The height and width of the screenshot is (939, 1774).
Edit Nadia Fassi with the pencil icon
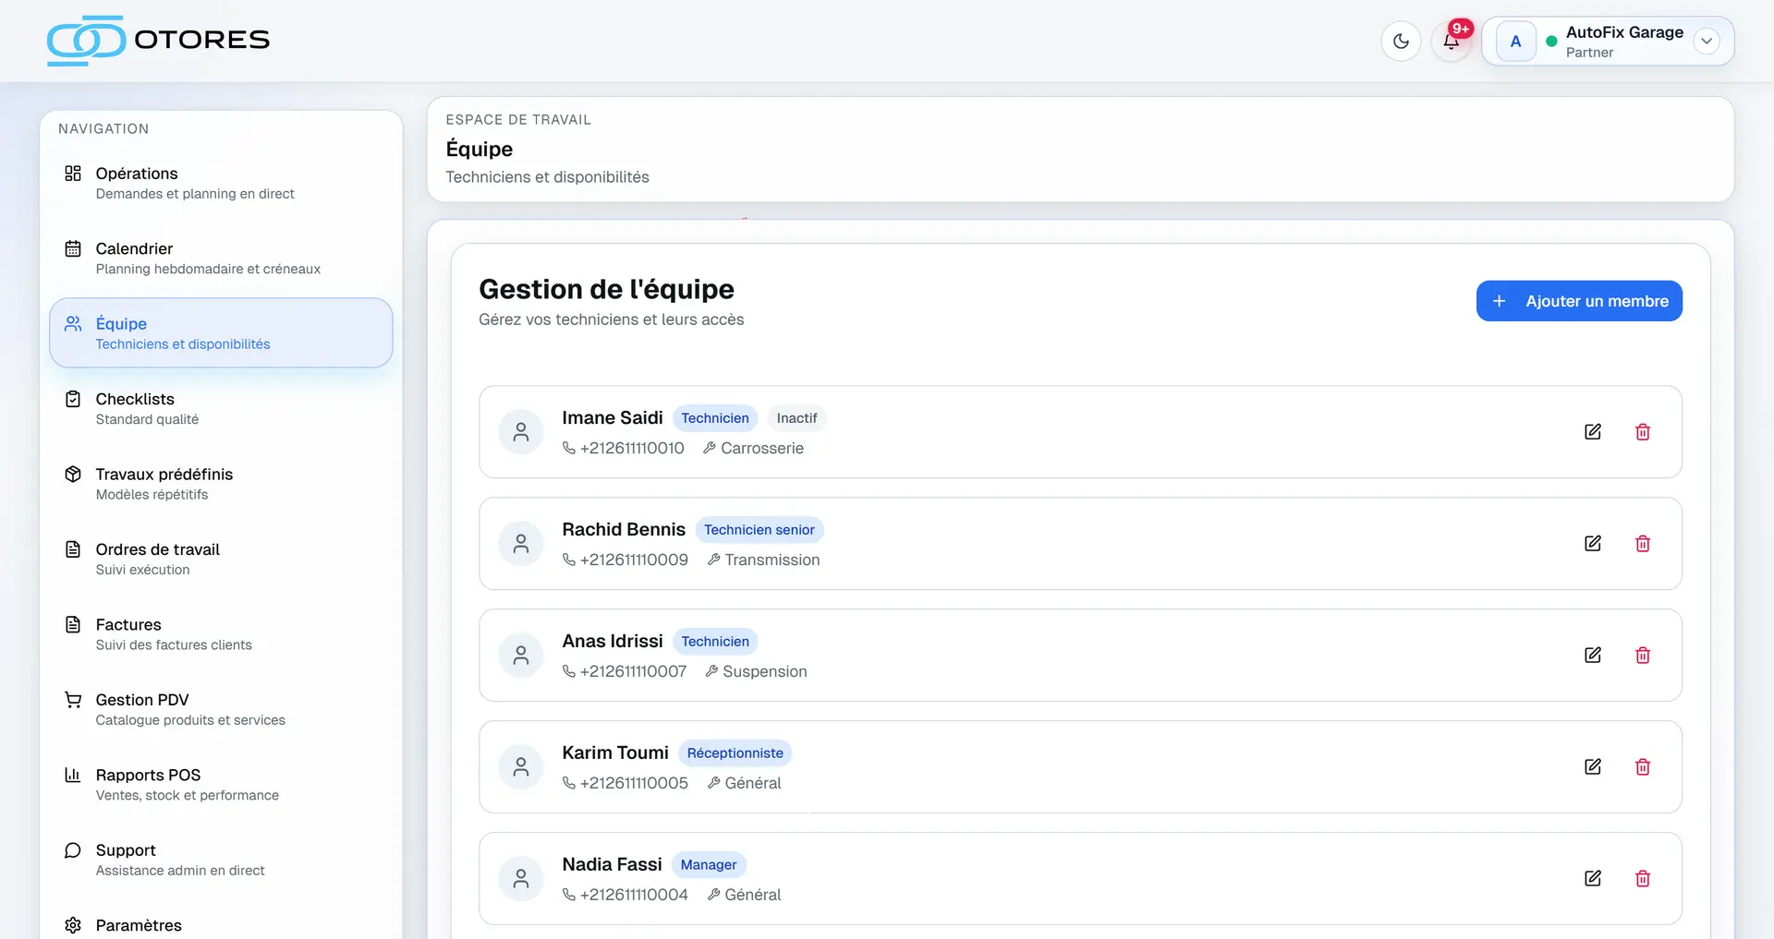click(1592, 878)
